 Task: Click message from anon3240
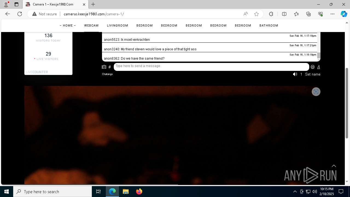(150, 49)
